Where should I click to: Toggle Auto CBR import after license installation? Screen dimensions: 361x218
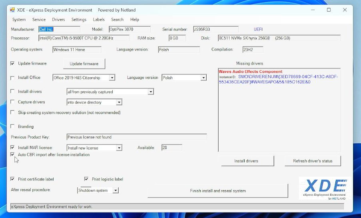13,155
